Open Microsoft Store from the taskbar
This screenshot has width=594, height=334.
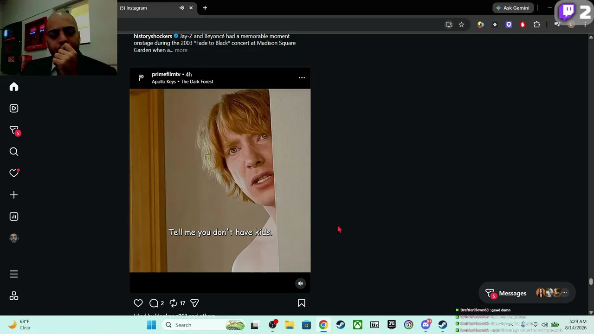click(306, 325)
